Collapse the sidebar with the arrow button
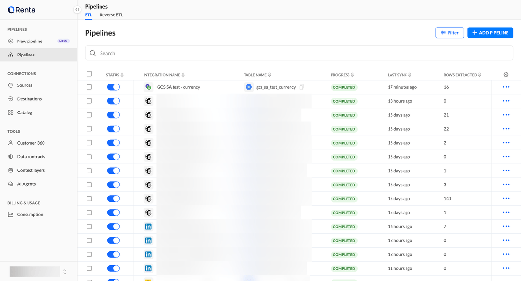Viewport: 522px width, 281px height. [x=77, y=9]
